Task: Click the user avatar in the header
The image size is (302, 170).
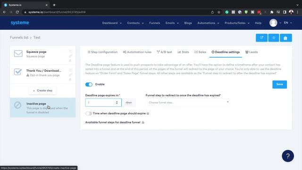Action: (x=273, y=23)
